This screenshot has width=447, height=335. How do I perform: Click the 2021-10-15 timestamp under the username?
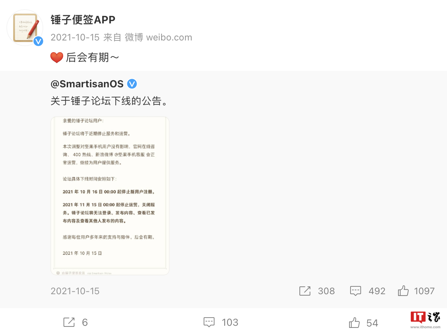pyautogui.click(x=75, y=37)
